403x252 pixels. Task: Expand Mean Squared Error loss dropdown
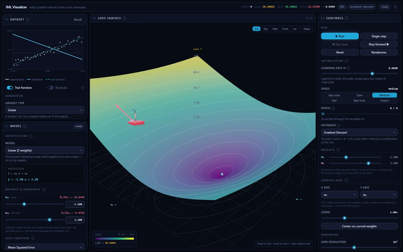pyautogui.click(x=45, y=247)
